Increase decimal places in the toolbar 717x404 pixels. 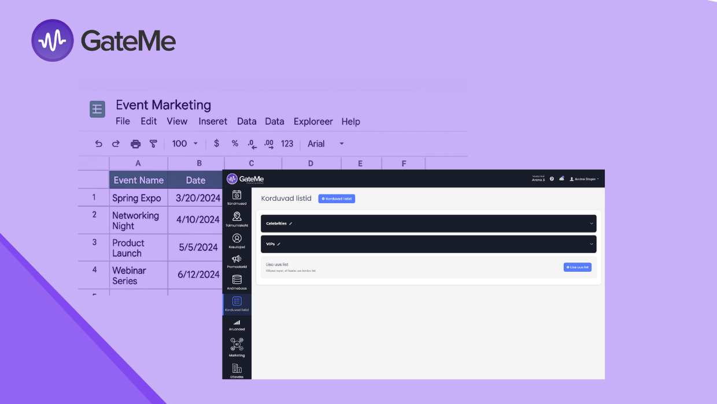pyautogui.click(x=269, y=144)
